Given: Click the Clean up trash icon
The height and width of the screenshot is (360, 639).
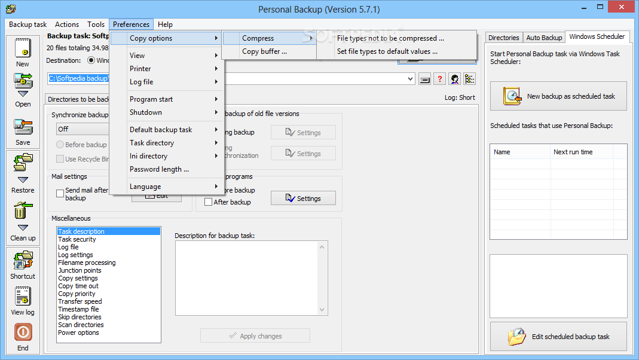Looking at the screenshot, I should click(x=23, y=210).
